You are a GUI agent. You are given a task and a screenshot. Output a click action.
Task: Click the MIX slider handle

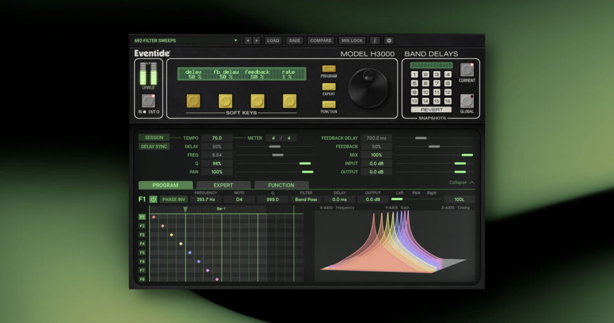click(467, 155)
